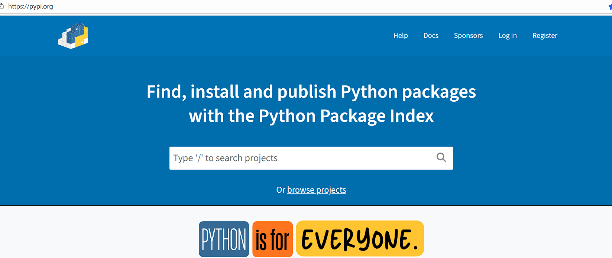
Task: Follow the browse projects link
Action: (317, 190)
